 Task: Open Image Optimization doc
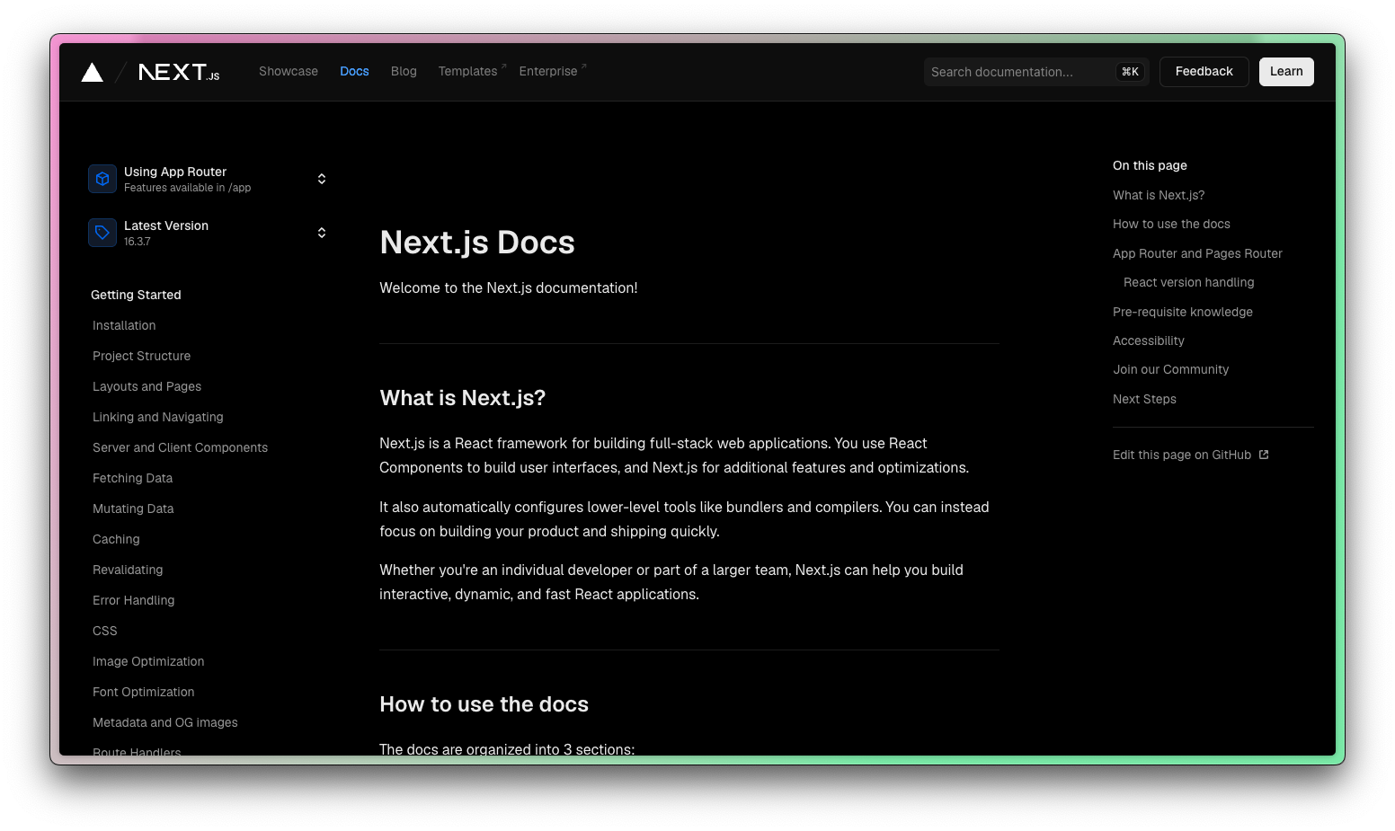pos(148,661)
